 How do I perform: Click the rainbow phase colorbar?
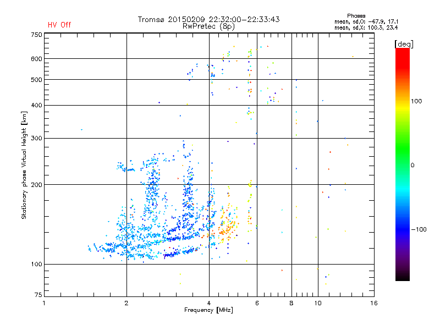point(403,164)
